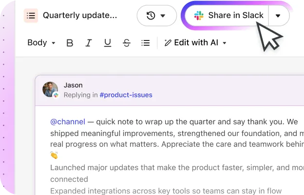Click the 'Replying in' label text
The width and height of the screenshot is (304, 195).
[x=81, y=95]
